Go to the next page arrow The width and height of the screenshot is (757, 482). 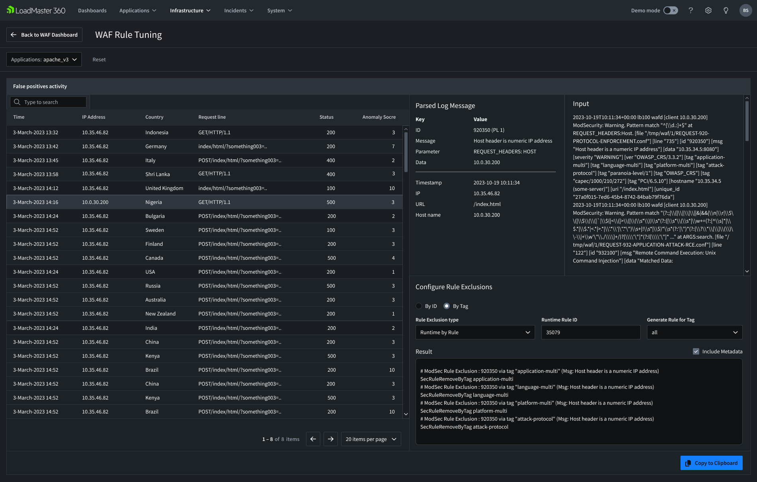331,439
